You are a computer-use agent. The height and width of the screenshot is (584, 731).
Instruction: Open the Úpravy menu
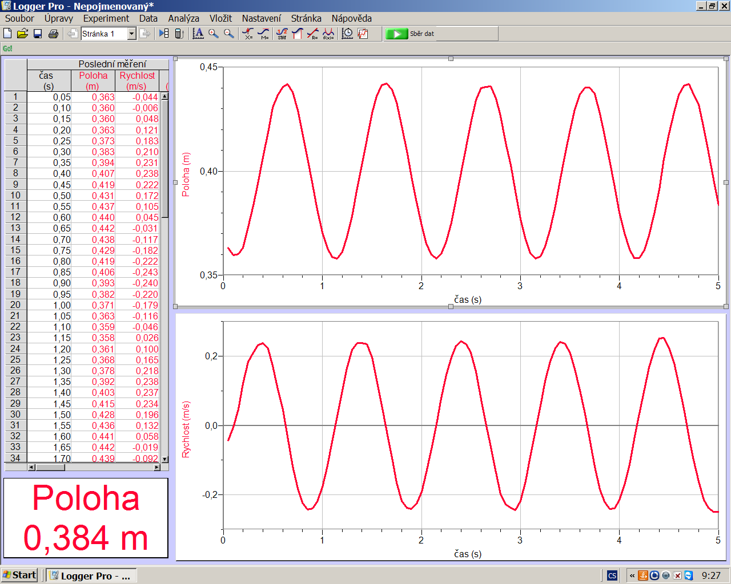coord(59,18)
